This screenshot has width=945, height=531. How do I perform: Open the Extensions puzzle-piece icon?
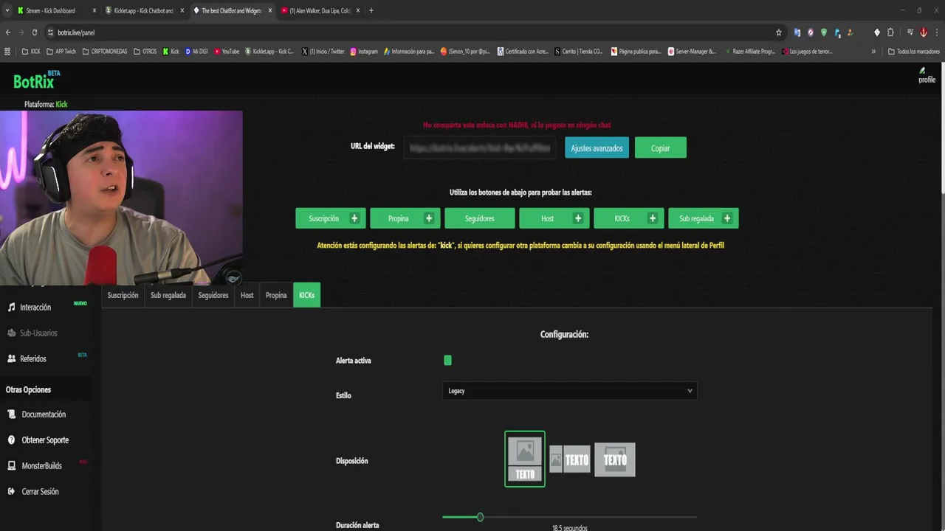pos(890,32)
